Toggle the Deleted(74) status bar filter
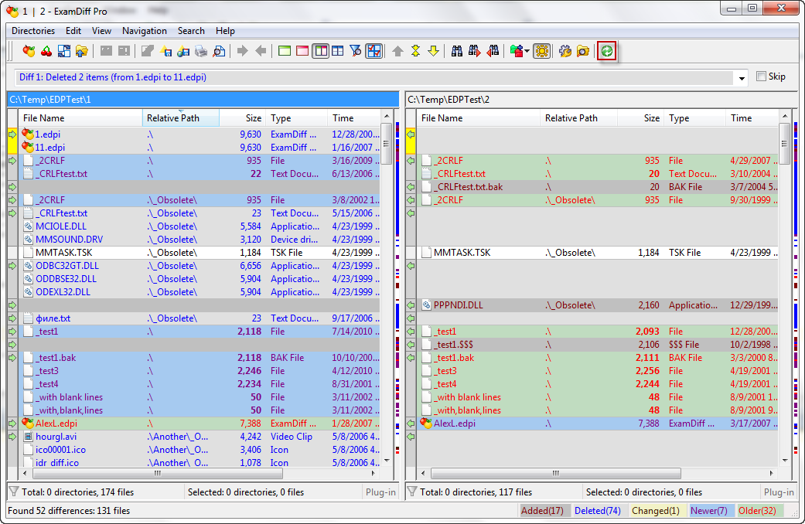Viewport: 805px width, 524px height. point(598,511)
